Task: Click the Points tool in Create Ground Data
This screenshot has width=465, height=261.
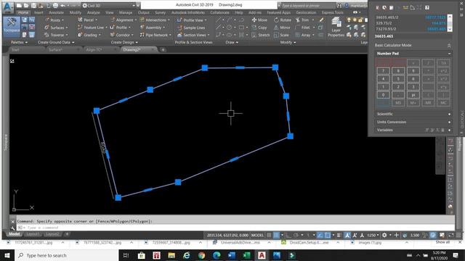Action: 54,20
